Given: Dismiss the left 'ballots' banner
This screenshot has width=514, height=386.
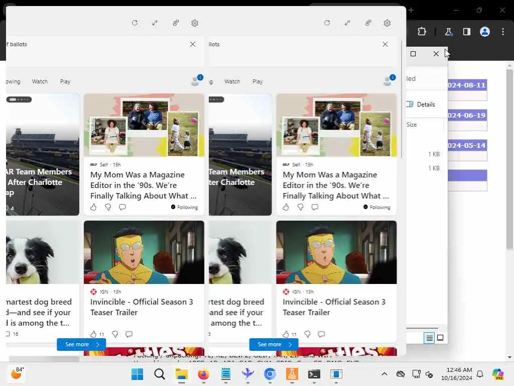Looking at the screenshot, I should point(193,44).
